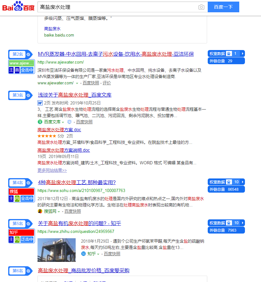Click the 第2名 rank badge
Image resolution: width=261 pixels, height=282 pixels.
point(18,54)
